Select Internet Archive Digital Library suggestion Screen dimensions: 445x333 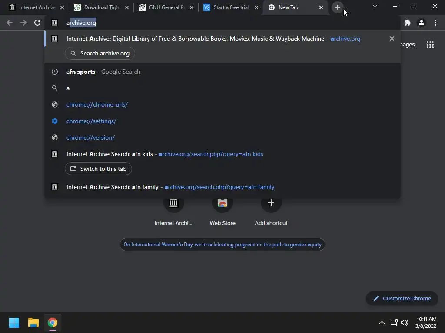[x=222, y=39]
